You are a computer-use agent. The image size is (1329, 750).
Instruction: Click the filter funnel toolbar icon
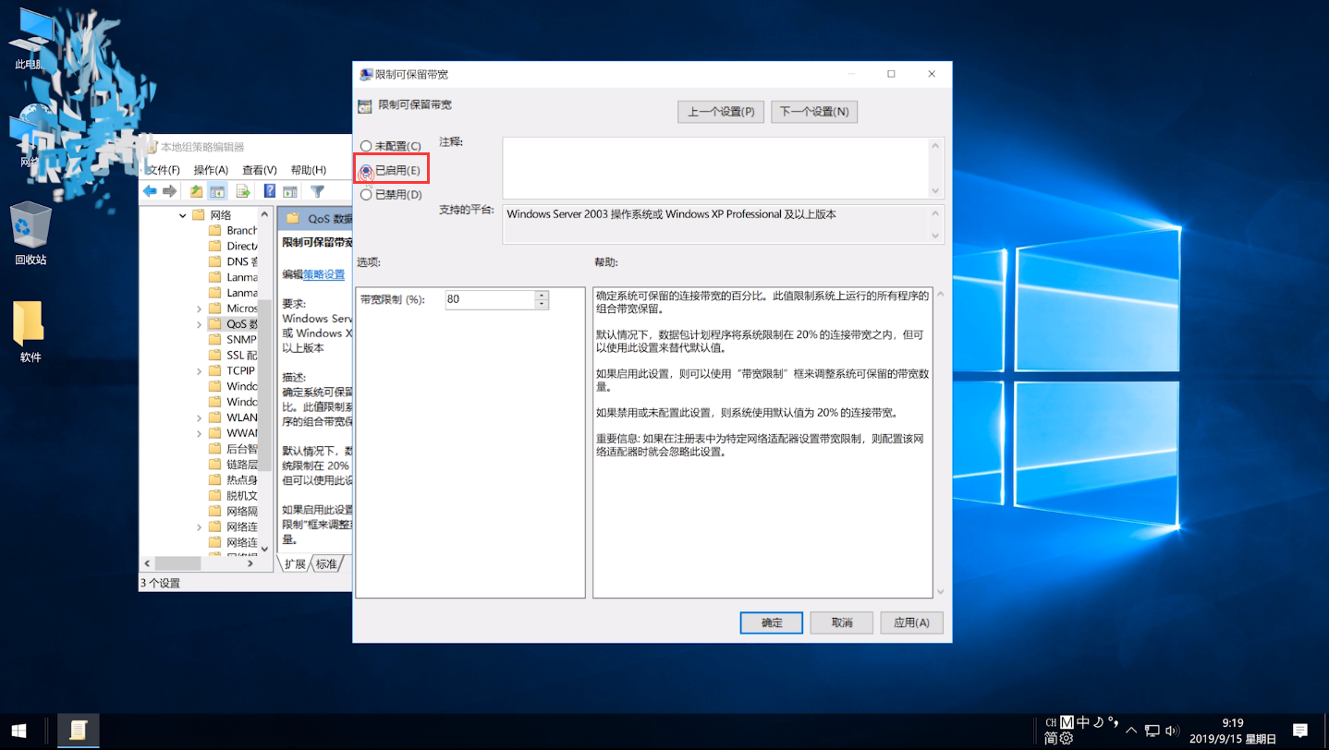(x=317, y=191)
